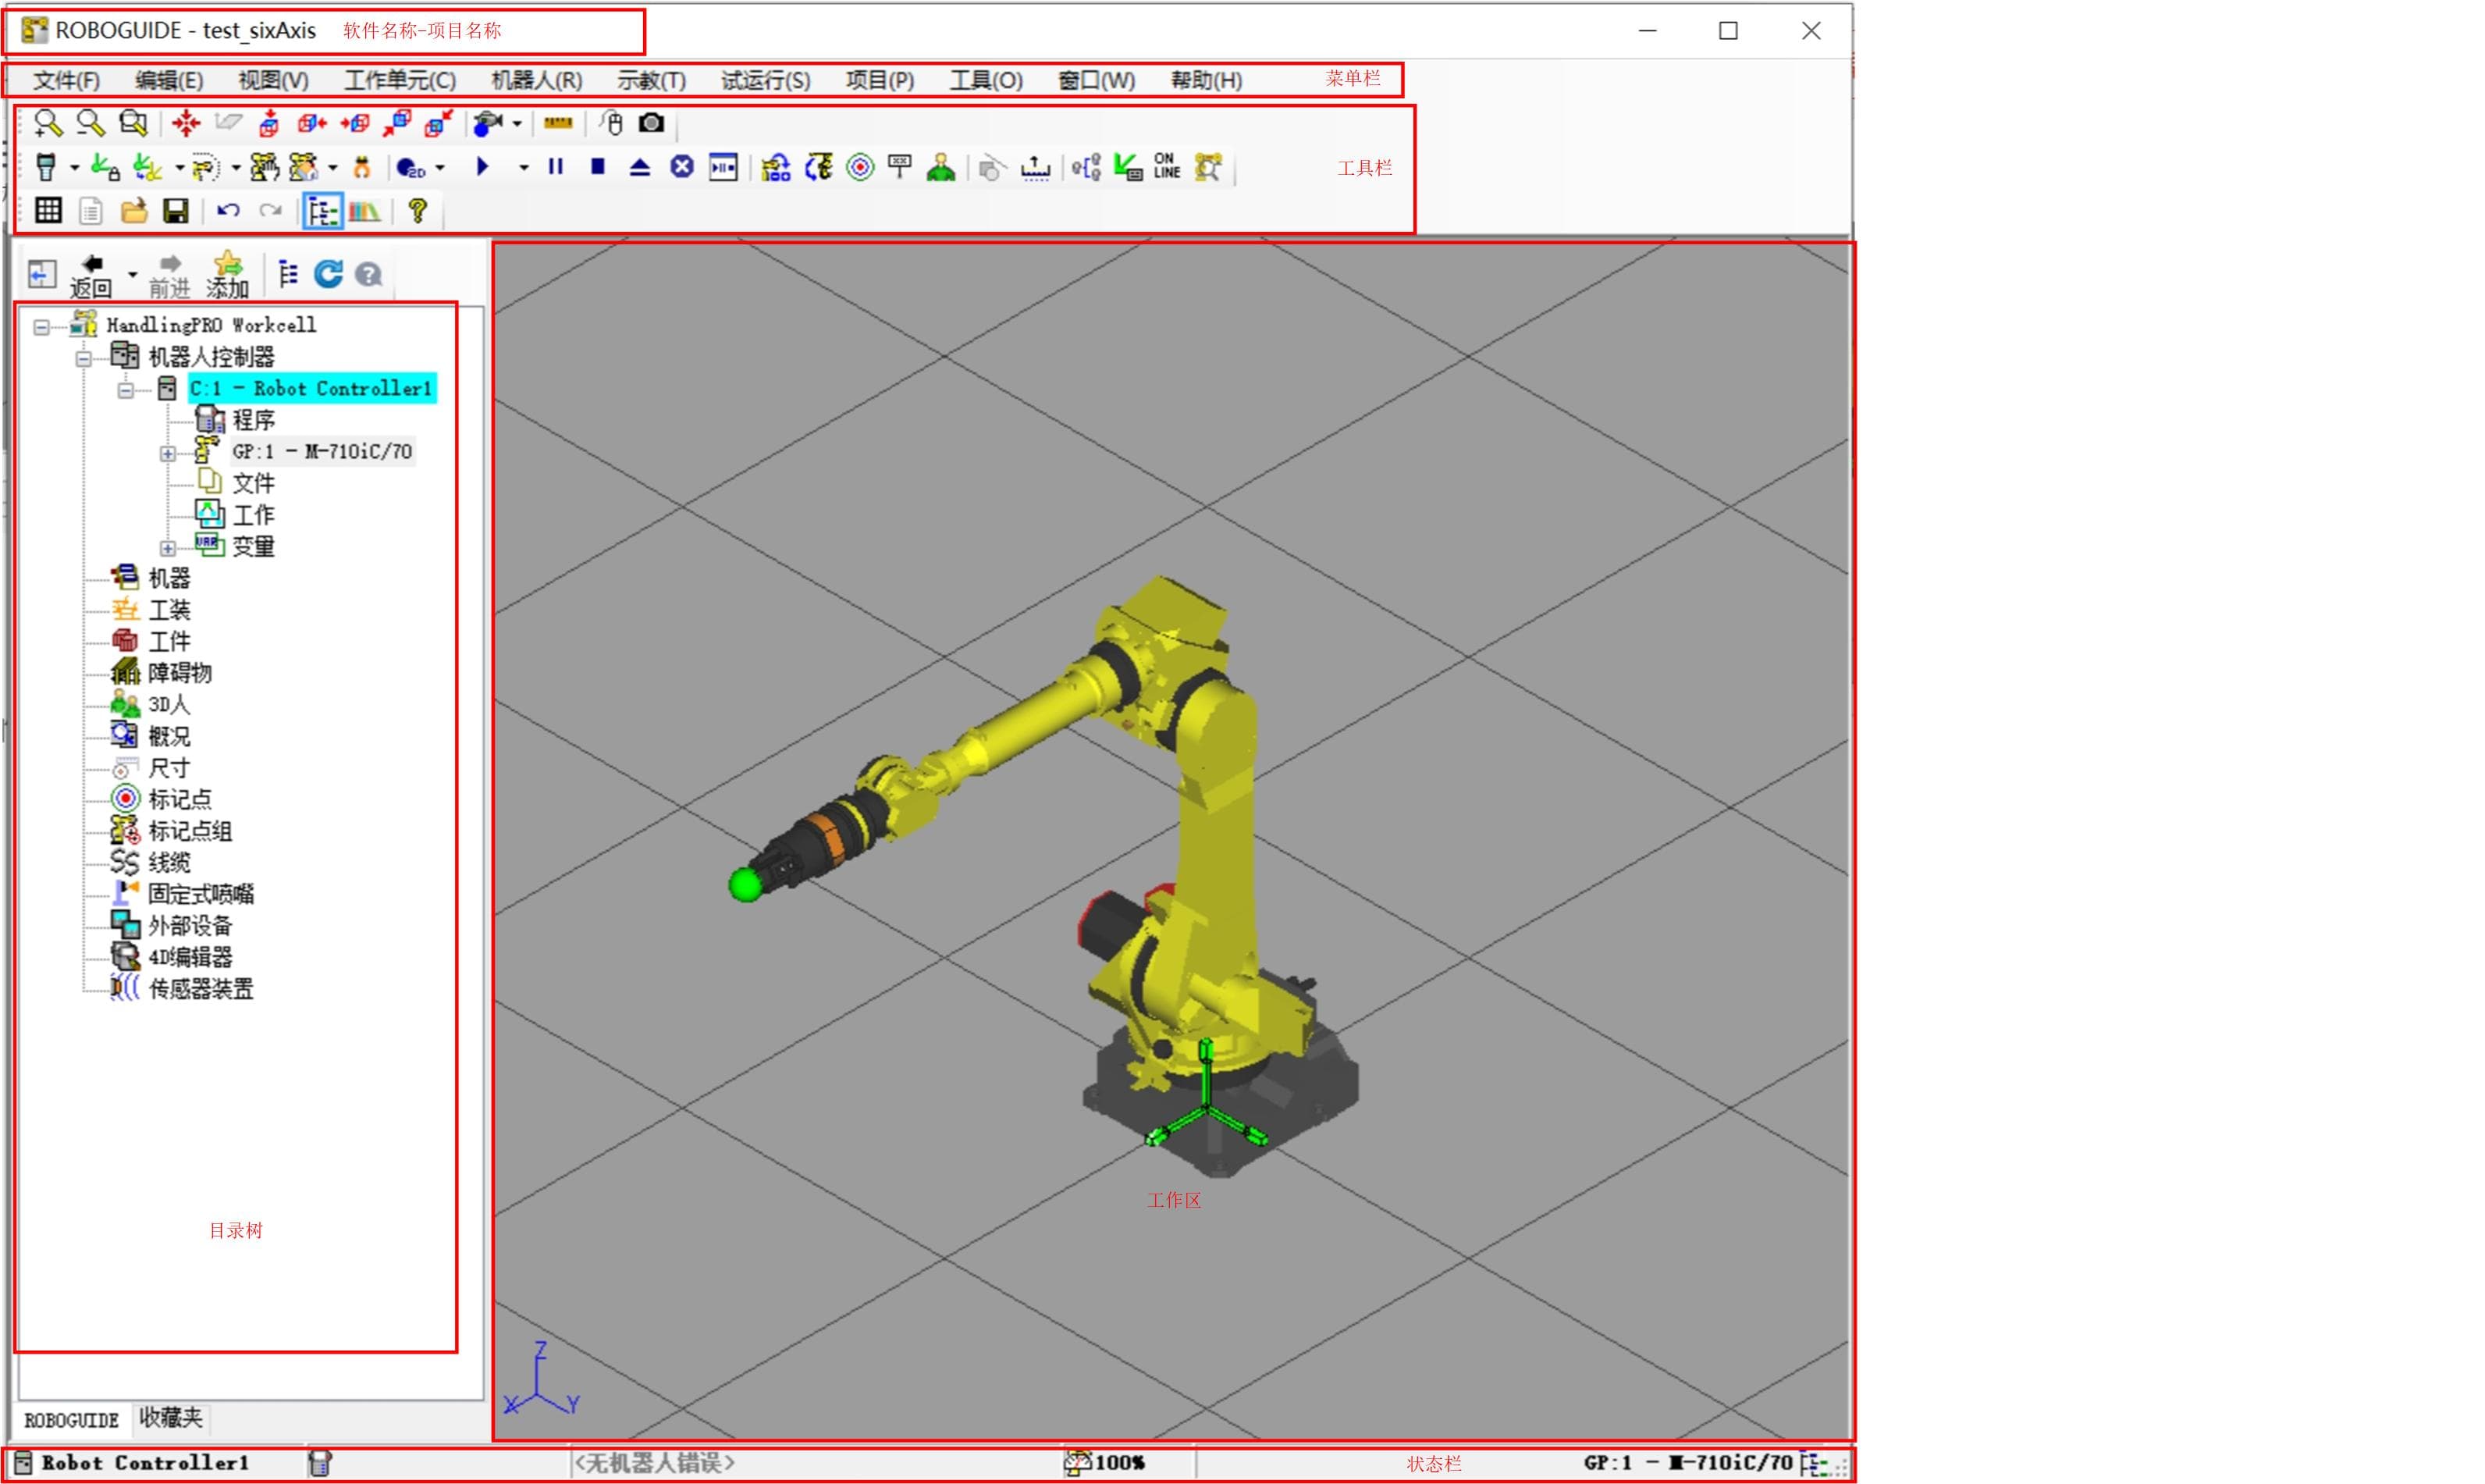Open the 工作单元(C) menu

[x=400, y=80]
